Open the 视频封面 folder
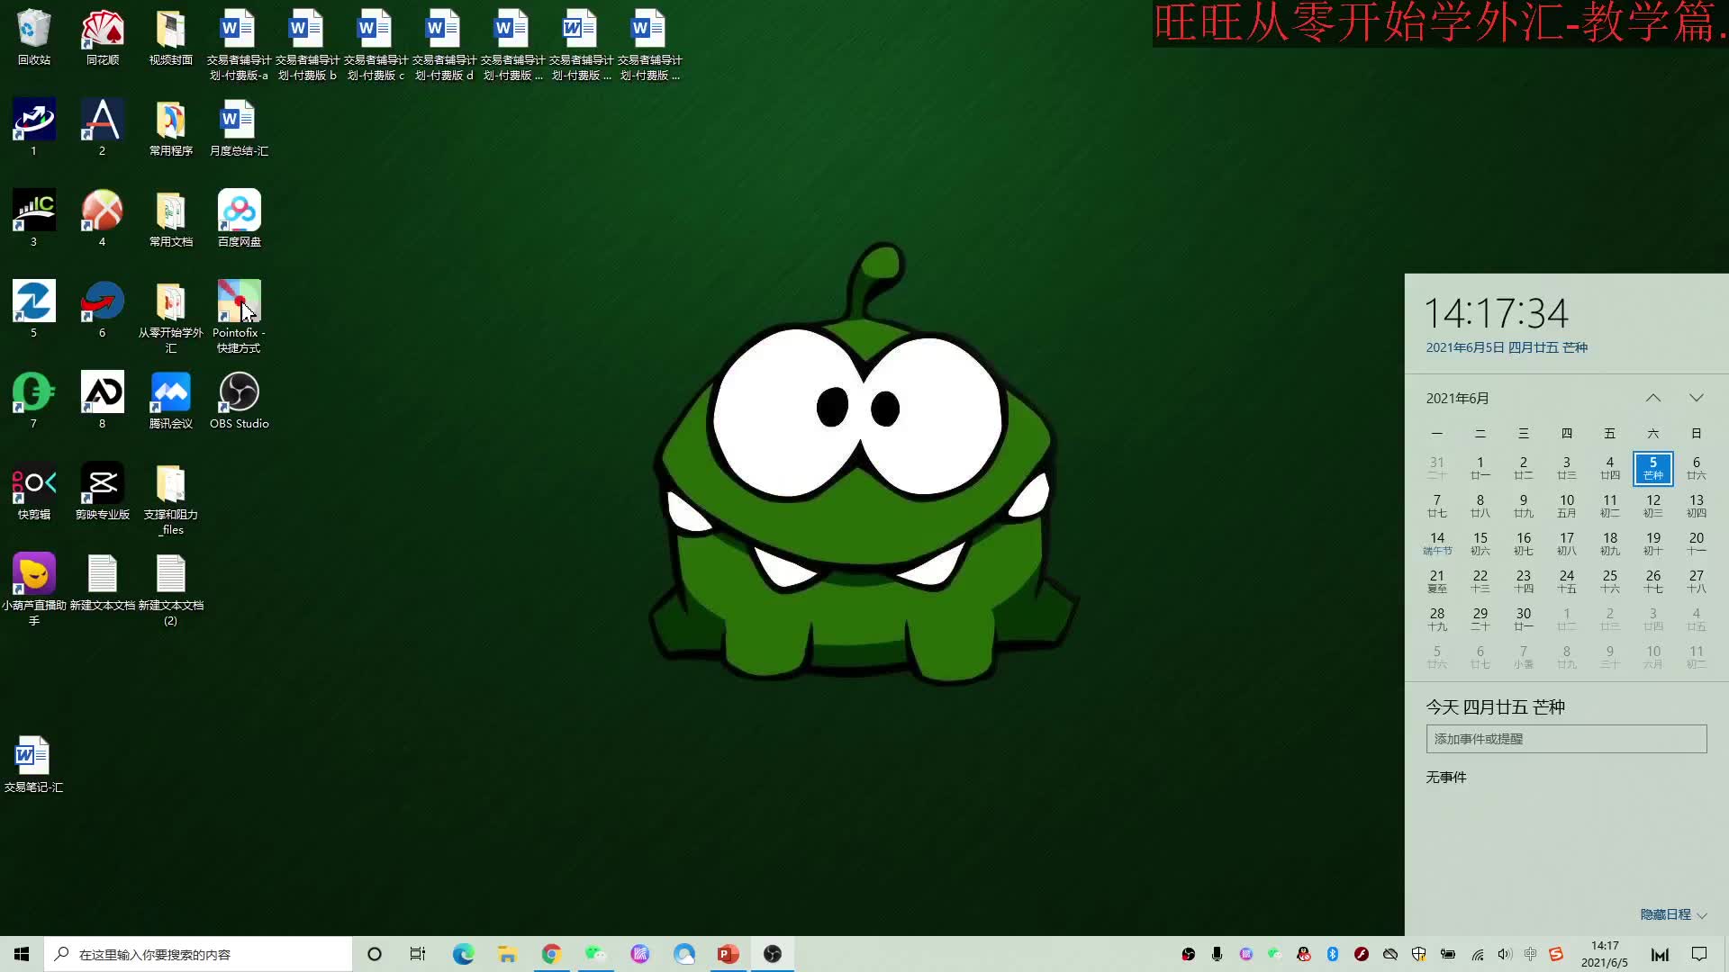The width and height of the screenshot is (1729, 972). (170, 38)
